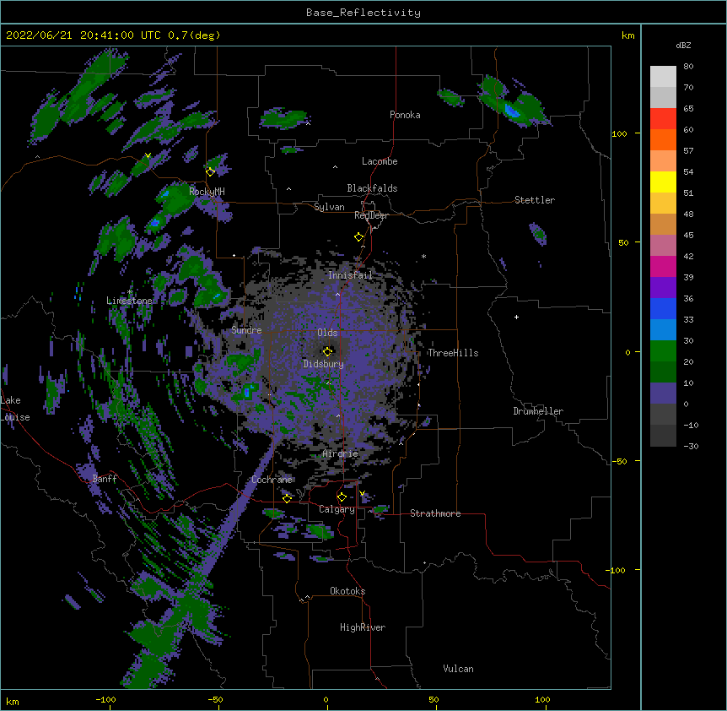Click the Stettler town label
This screenshot has width=727, height=711.
click(x=535, y=200)
